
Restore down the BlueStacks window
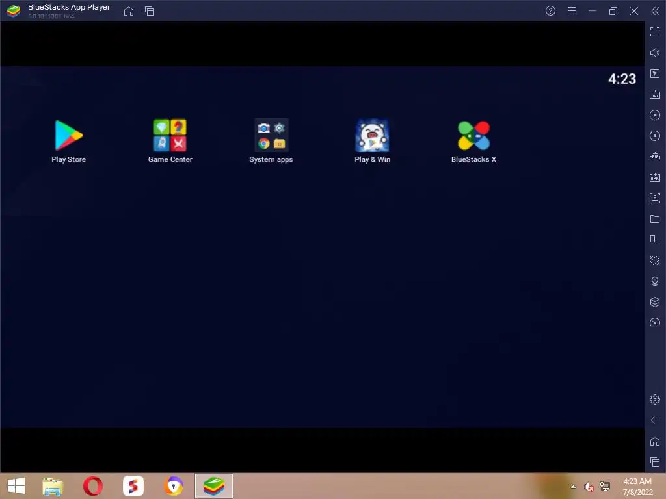pos(613,10)
